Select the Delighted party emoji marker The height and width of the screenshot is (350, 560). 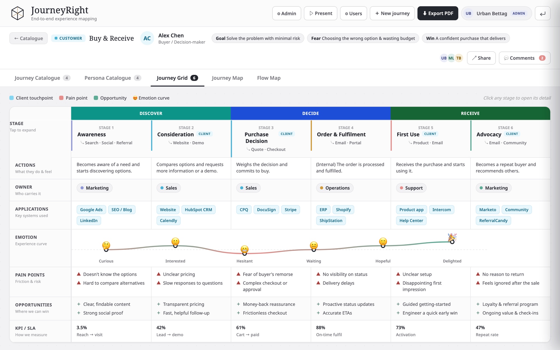pyautogui.click(x=452, y=238)
